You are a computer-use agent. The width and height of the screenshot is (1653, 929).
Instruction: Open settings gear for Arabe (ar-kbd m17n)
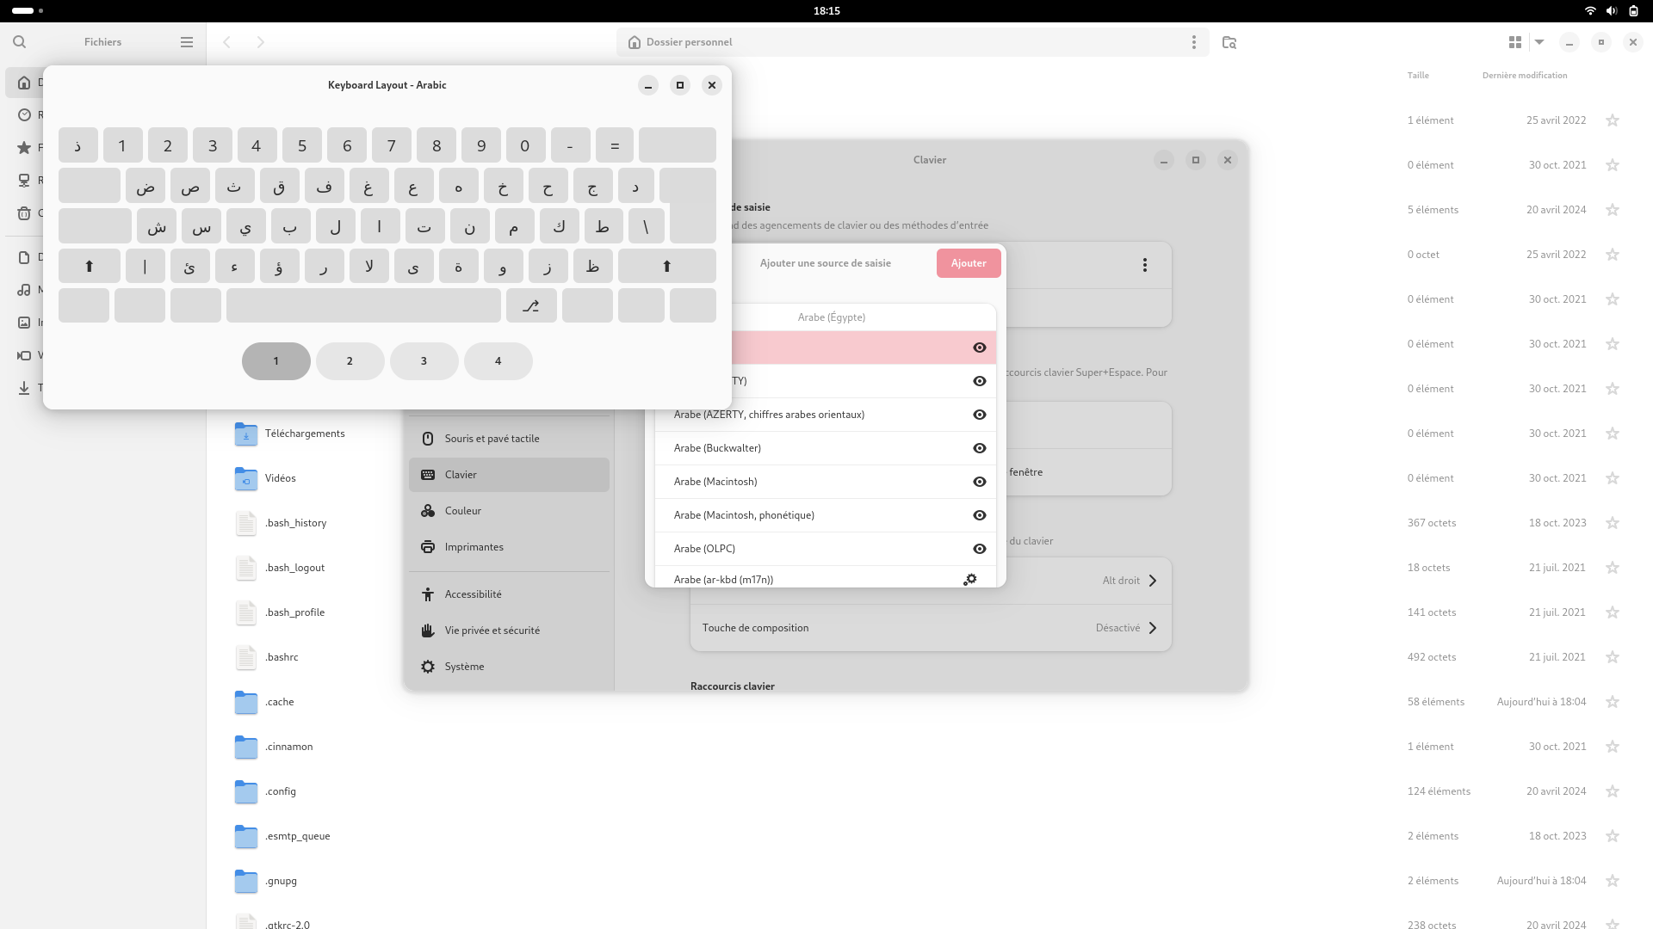tap(970, 579)
